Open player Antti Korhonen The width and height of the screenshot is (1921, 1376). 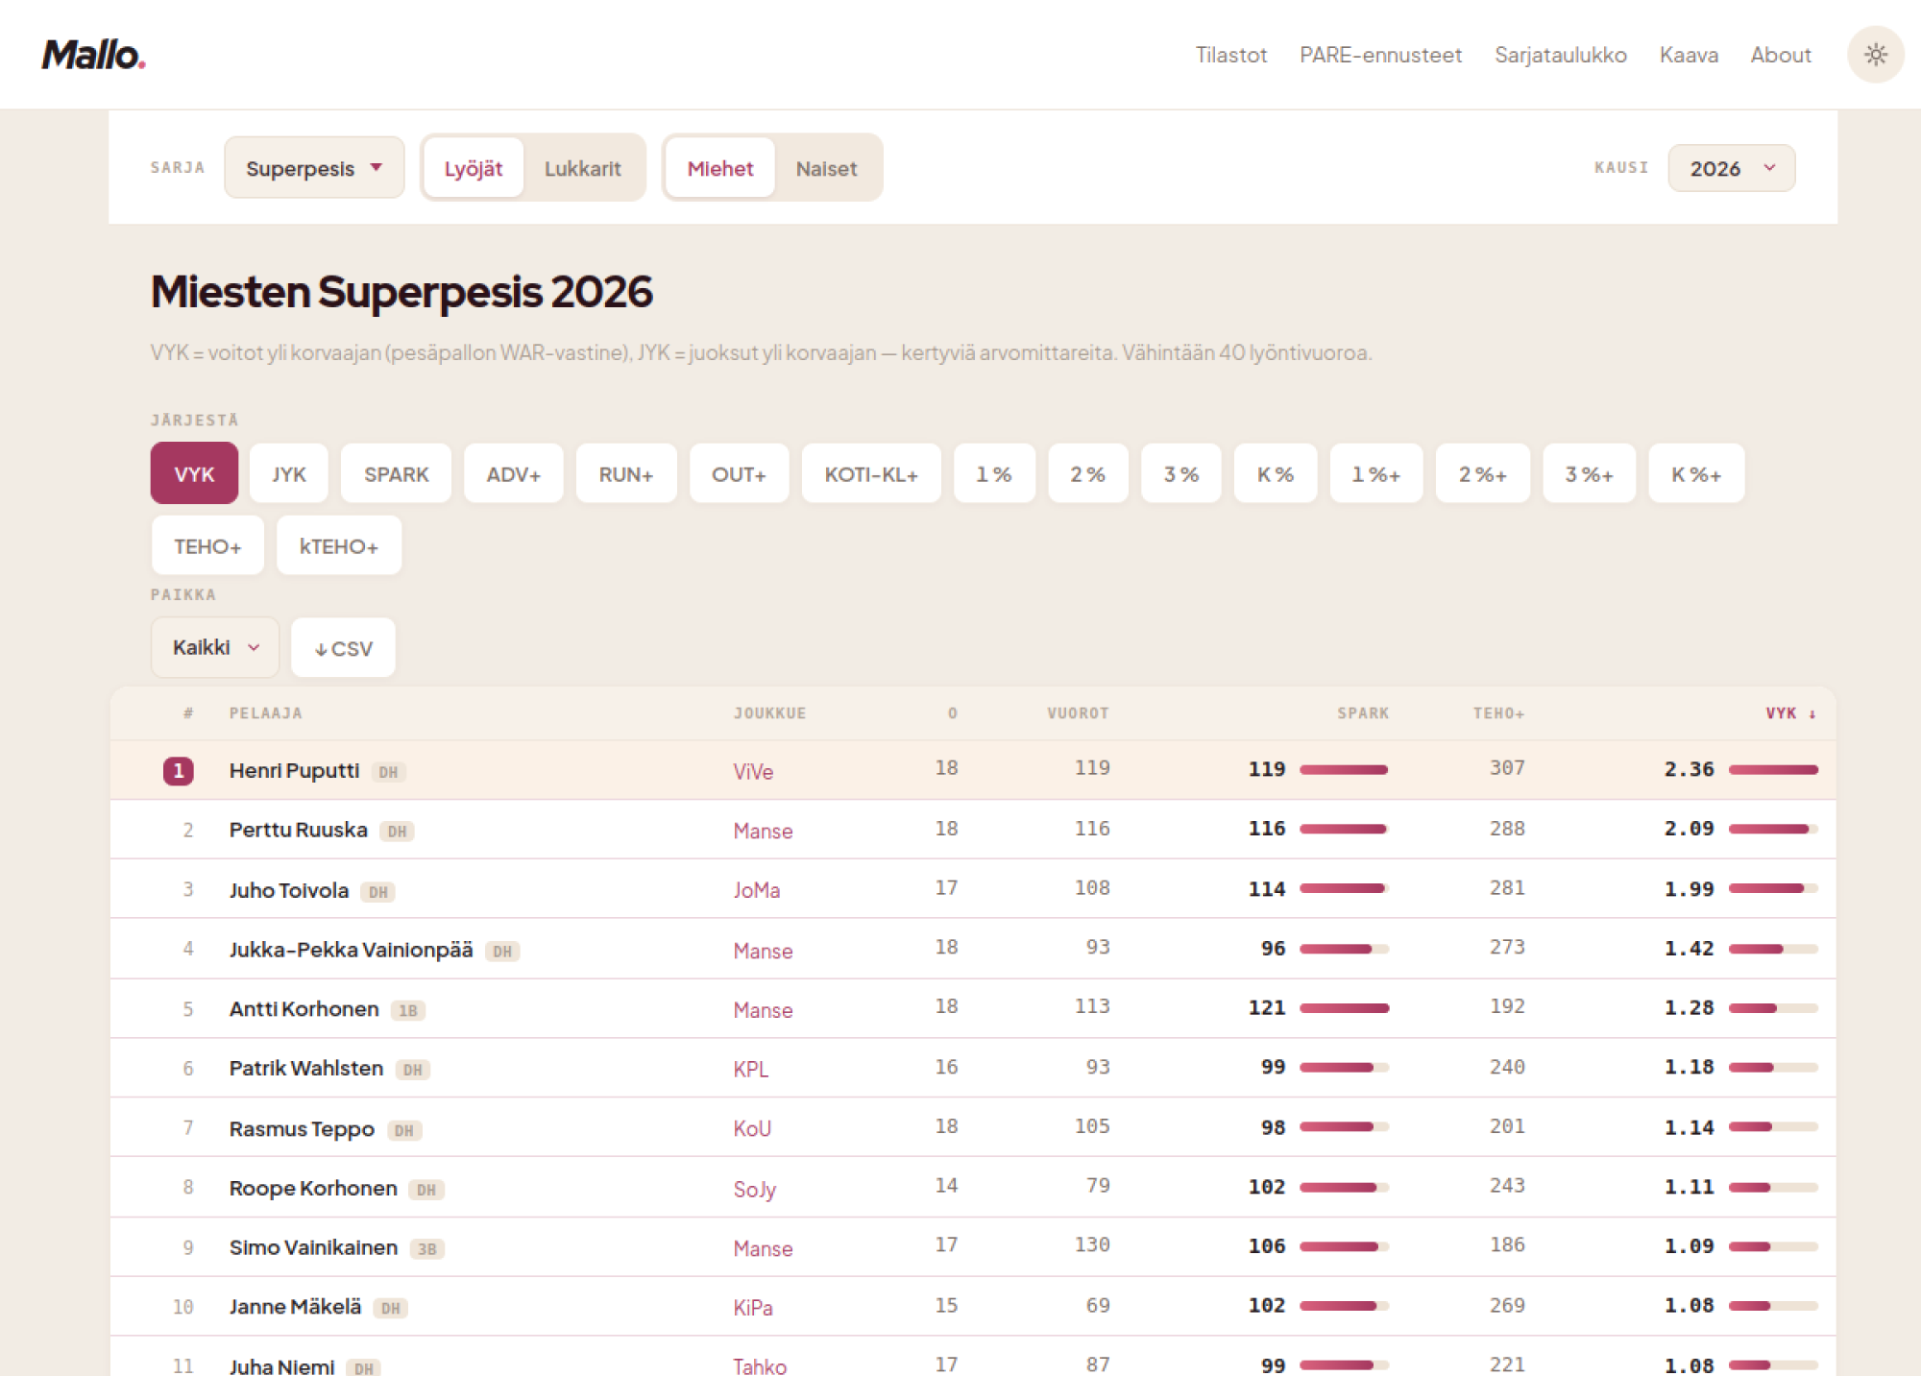[x=304, y=1008]
